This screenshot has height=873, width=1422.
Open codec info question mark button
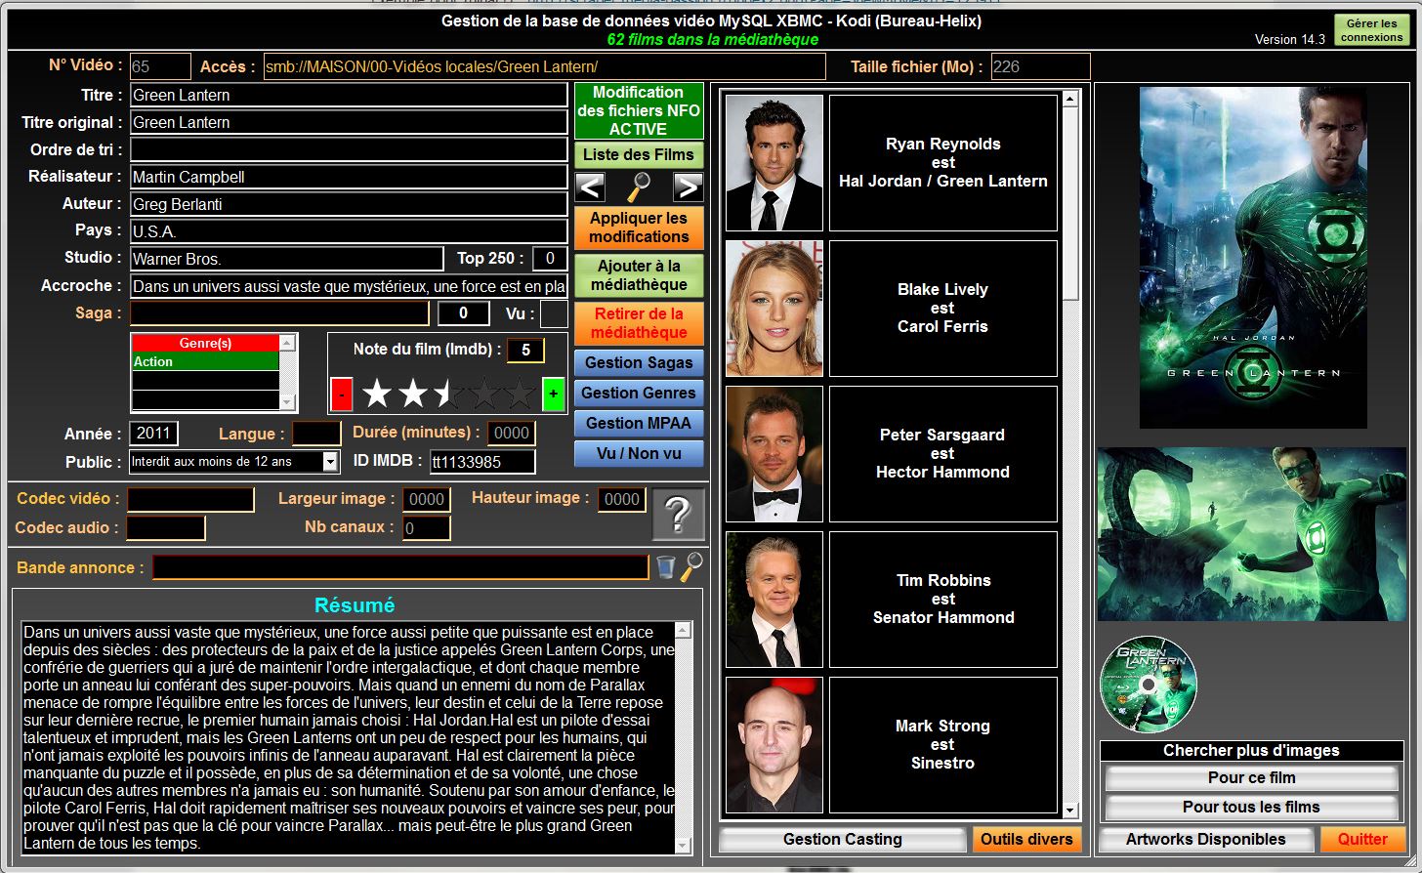pyautogui.click(x=679, y=514)
